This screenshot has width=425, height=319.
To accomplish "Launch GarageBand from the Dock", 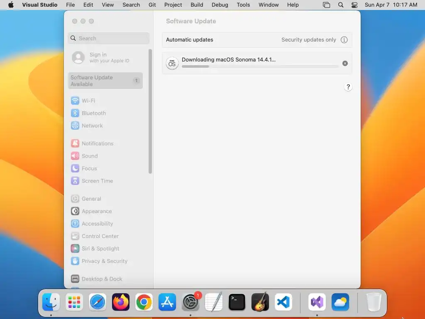I will pyautogui.click(x=260, y=302).
